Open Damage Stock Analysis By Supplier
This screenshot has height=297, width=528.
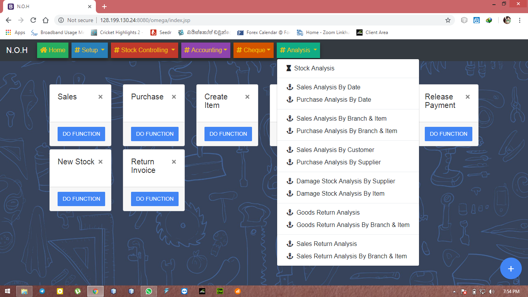pos(348,181)
